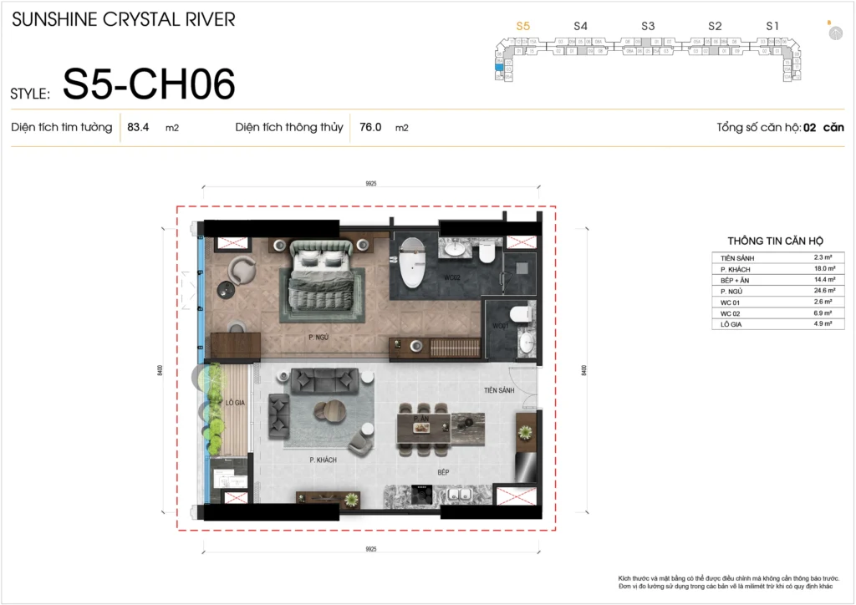Click the 83.4 wall-center area value
This screenshot has width=856, height=605.
click(x=138, y=128)
